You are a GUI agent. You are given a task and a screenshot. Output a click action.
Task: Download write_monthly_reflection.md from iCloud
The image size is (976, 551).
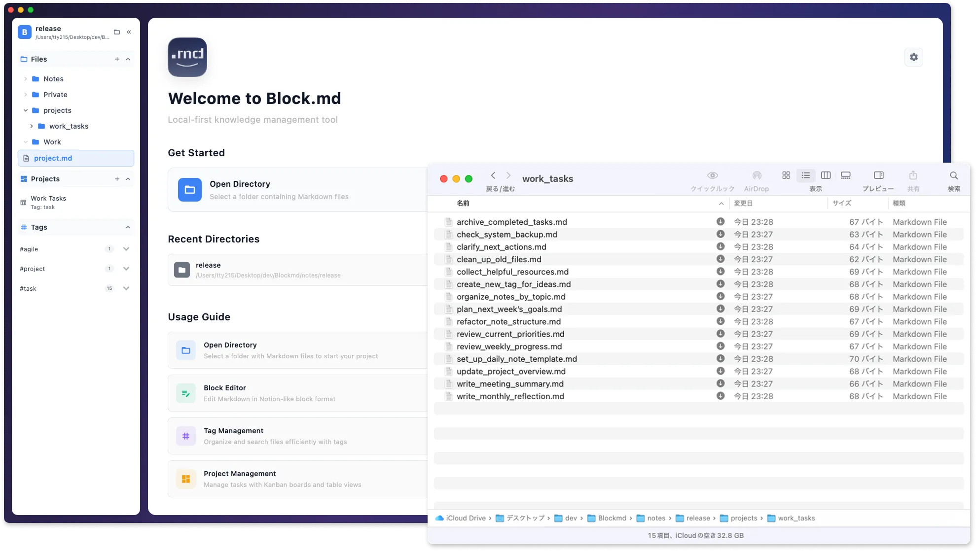coord(721,396)
